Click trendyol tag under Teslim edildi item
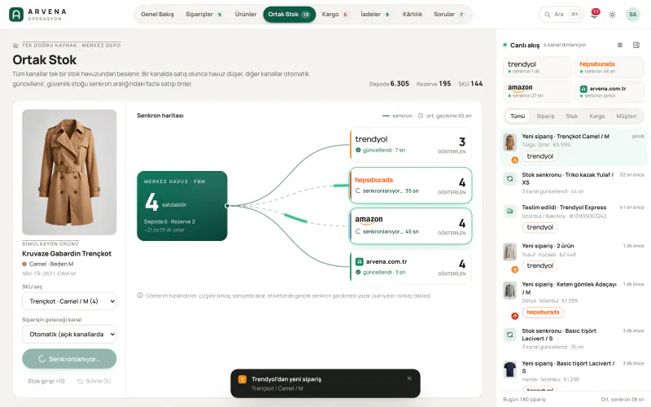Viewport: 651px width, 407px height. (x=540, y=228)
